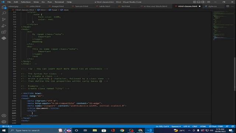Screen dimensions: 236x133
Task: Open the Manage gear icon
Action: [4, 122]
